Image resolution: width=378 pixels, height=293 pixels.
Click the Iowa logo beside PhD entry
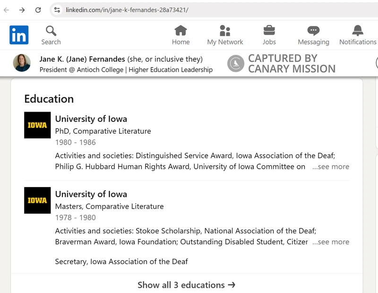(37, 125)
